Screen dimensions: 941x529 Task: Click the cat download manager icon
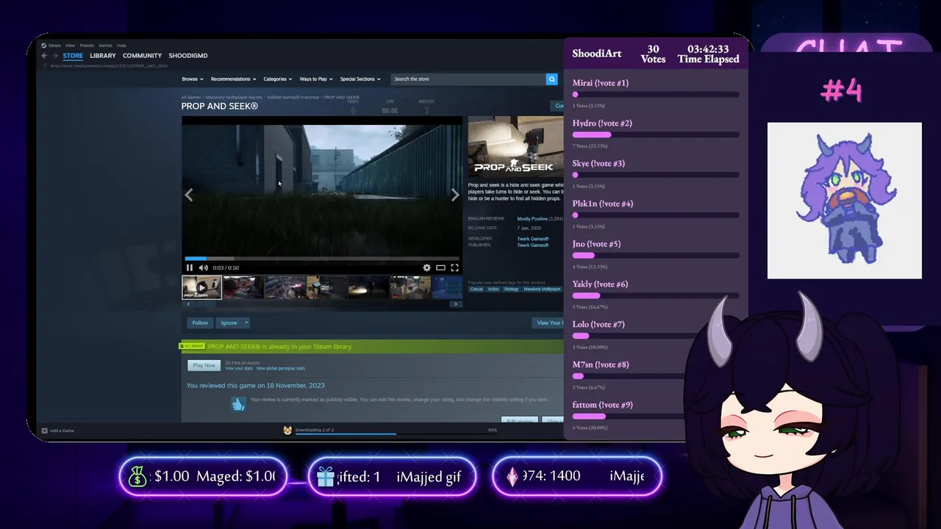pyautogui.click(x=287, y=430)
